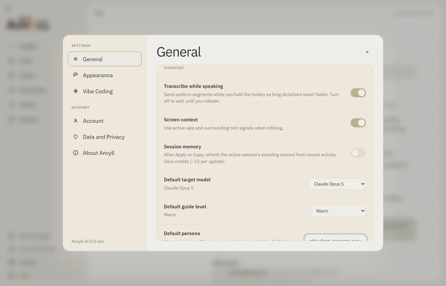
Task: Go to Account settings
Action: [105, 121]
